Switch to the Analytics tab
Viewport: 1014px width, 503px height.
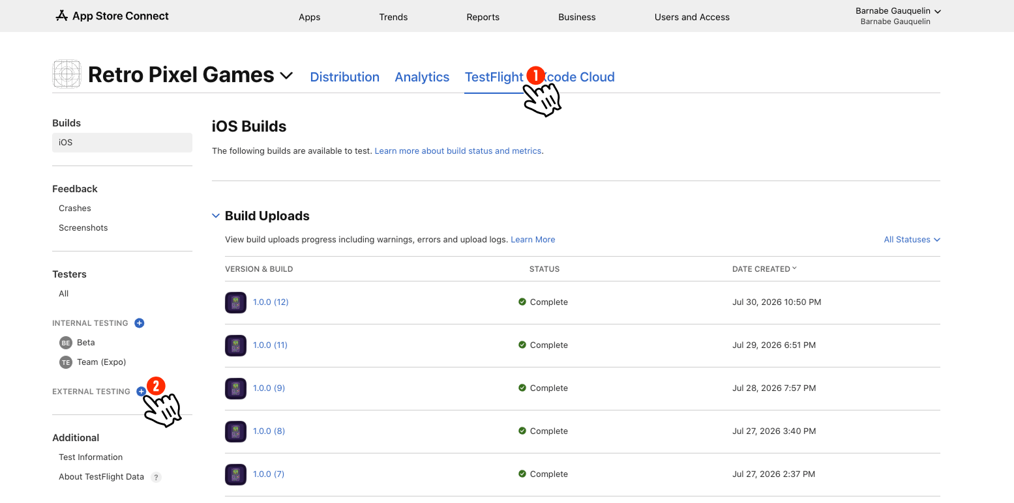tap(422, 77)
